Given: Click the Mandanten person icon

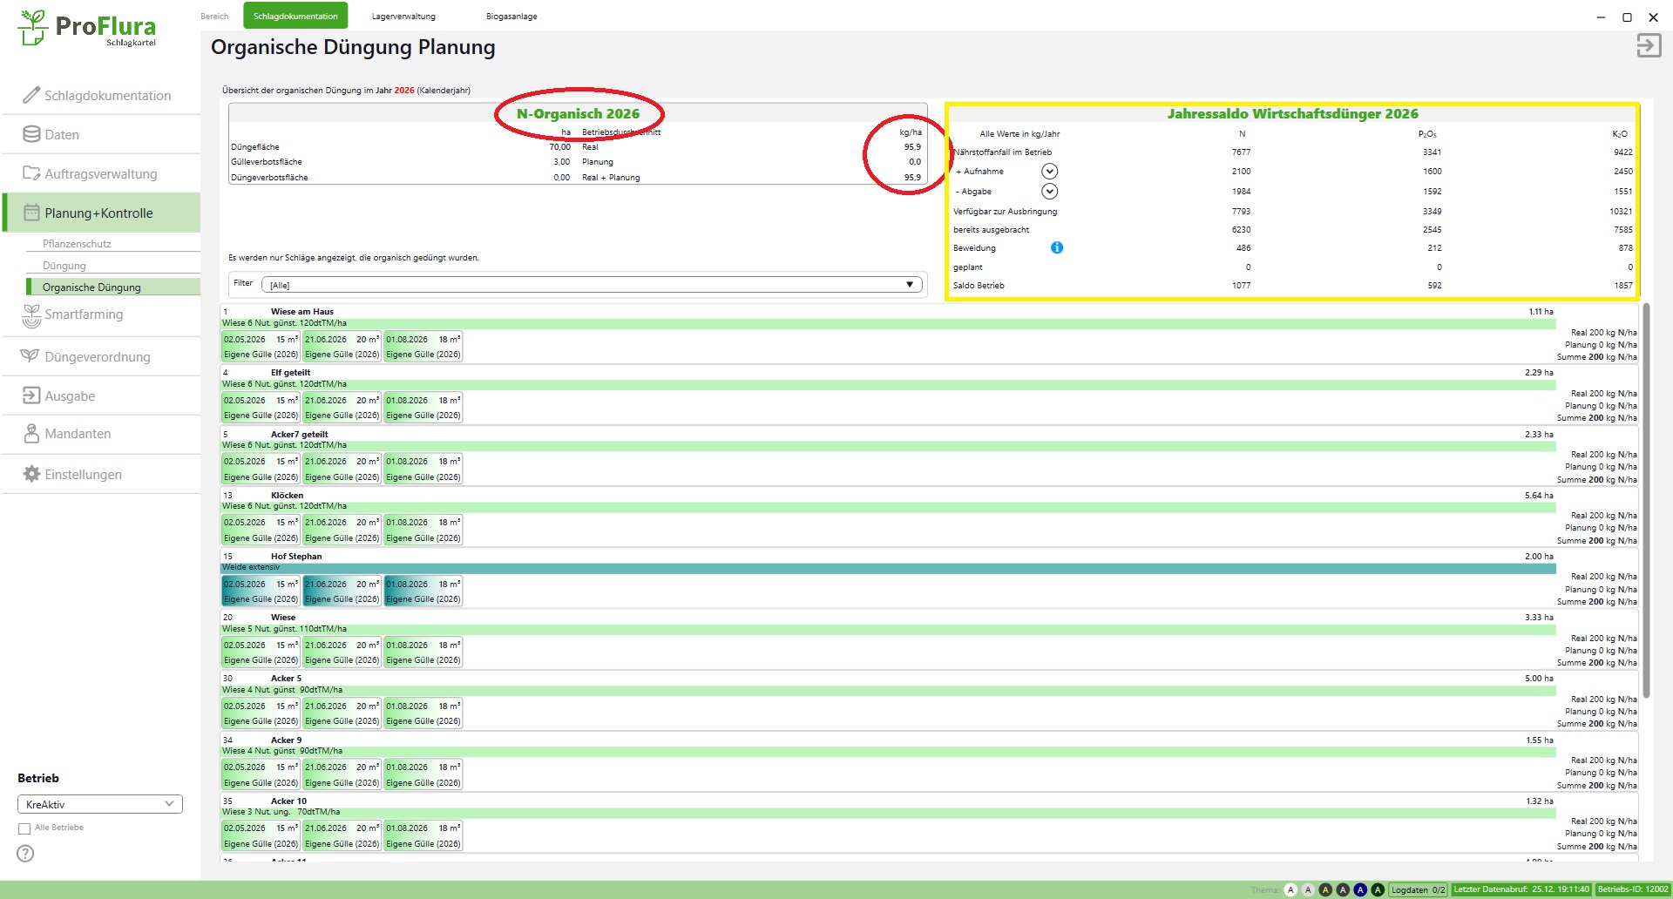Looking at the screenshot, I should [x=31, y=433].
